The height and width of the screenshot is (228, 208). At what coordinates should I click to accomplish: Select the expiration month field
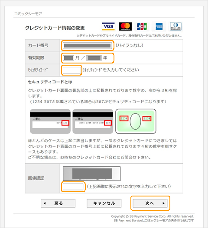tap(68, 58)
